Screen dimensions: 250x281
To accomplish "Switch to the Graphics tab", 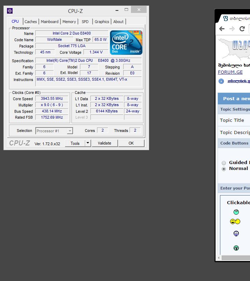I will coord(102,22).
